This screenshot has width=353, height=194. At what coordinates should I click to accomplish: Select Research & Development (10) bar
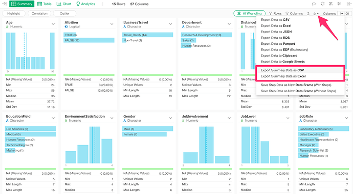pos(207,35)
